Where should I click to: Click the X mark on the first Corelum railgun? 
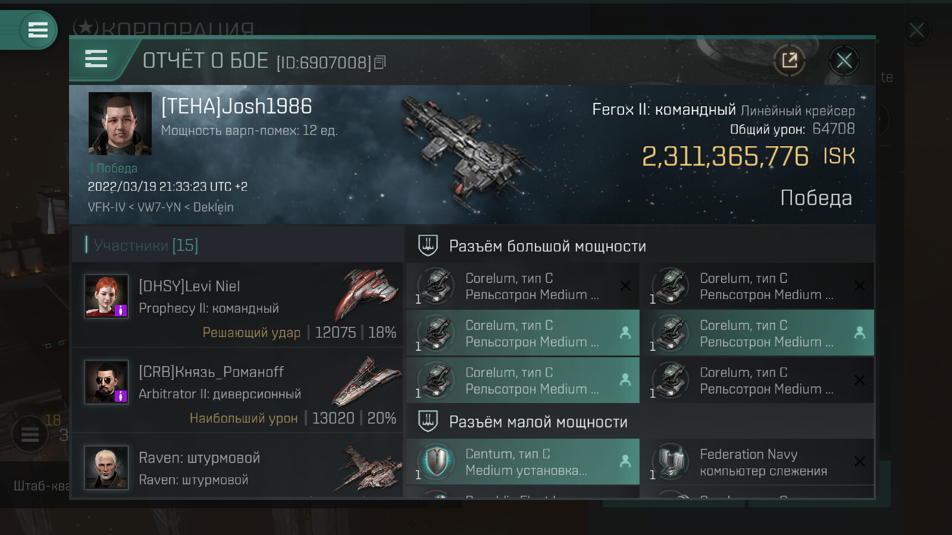(625, 286)
